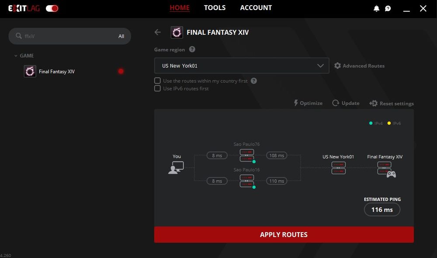Click the Reset settings arrows icon
Image resolution: width=437 pixels, height=258 pixels.
point(373,103)
